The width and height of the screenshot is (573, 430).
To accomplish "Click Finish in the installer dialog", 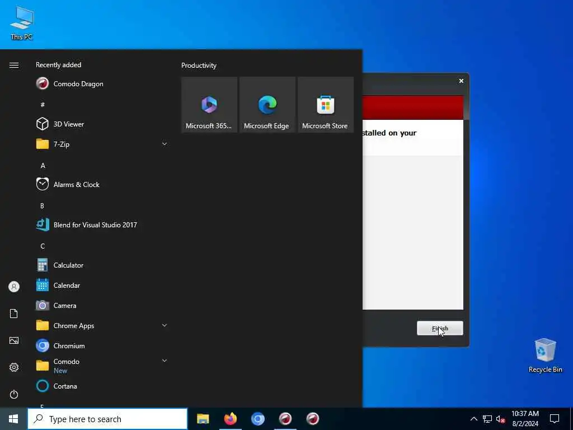I will pyautogui.click(x=440, y=328).
